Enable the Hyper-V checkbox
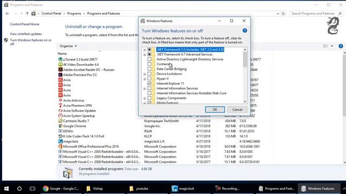 (149, 79)
